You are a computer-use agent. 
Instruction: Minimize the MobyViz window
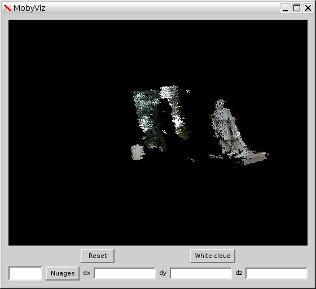pos(286,8)
